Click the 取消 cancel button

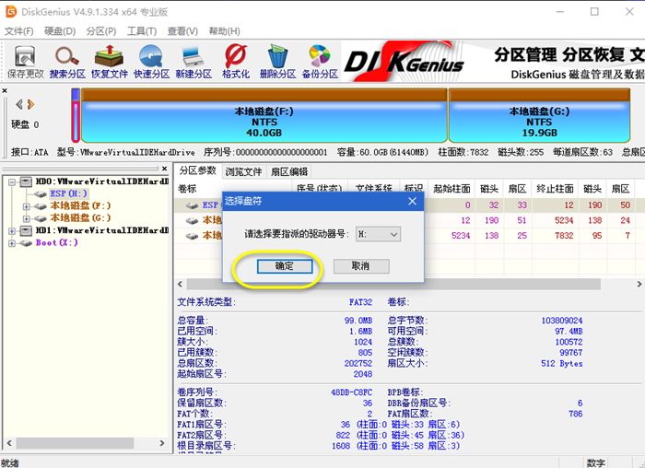361,266
